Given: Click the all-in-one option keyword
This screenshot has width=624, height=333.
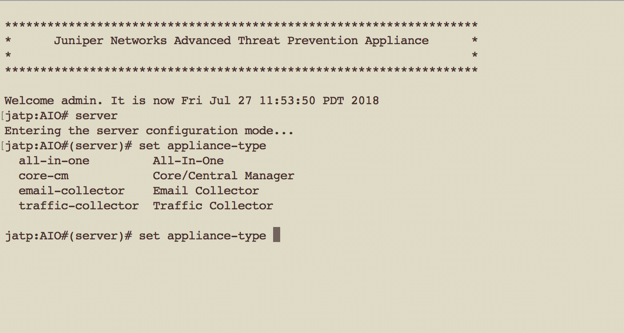Looking at the screenshot, I should (x=54, y=161).
